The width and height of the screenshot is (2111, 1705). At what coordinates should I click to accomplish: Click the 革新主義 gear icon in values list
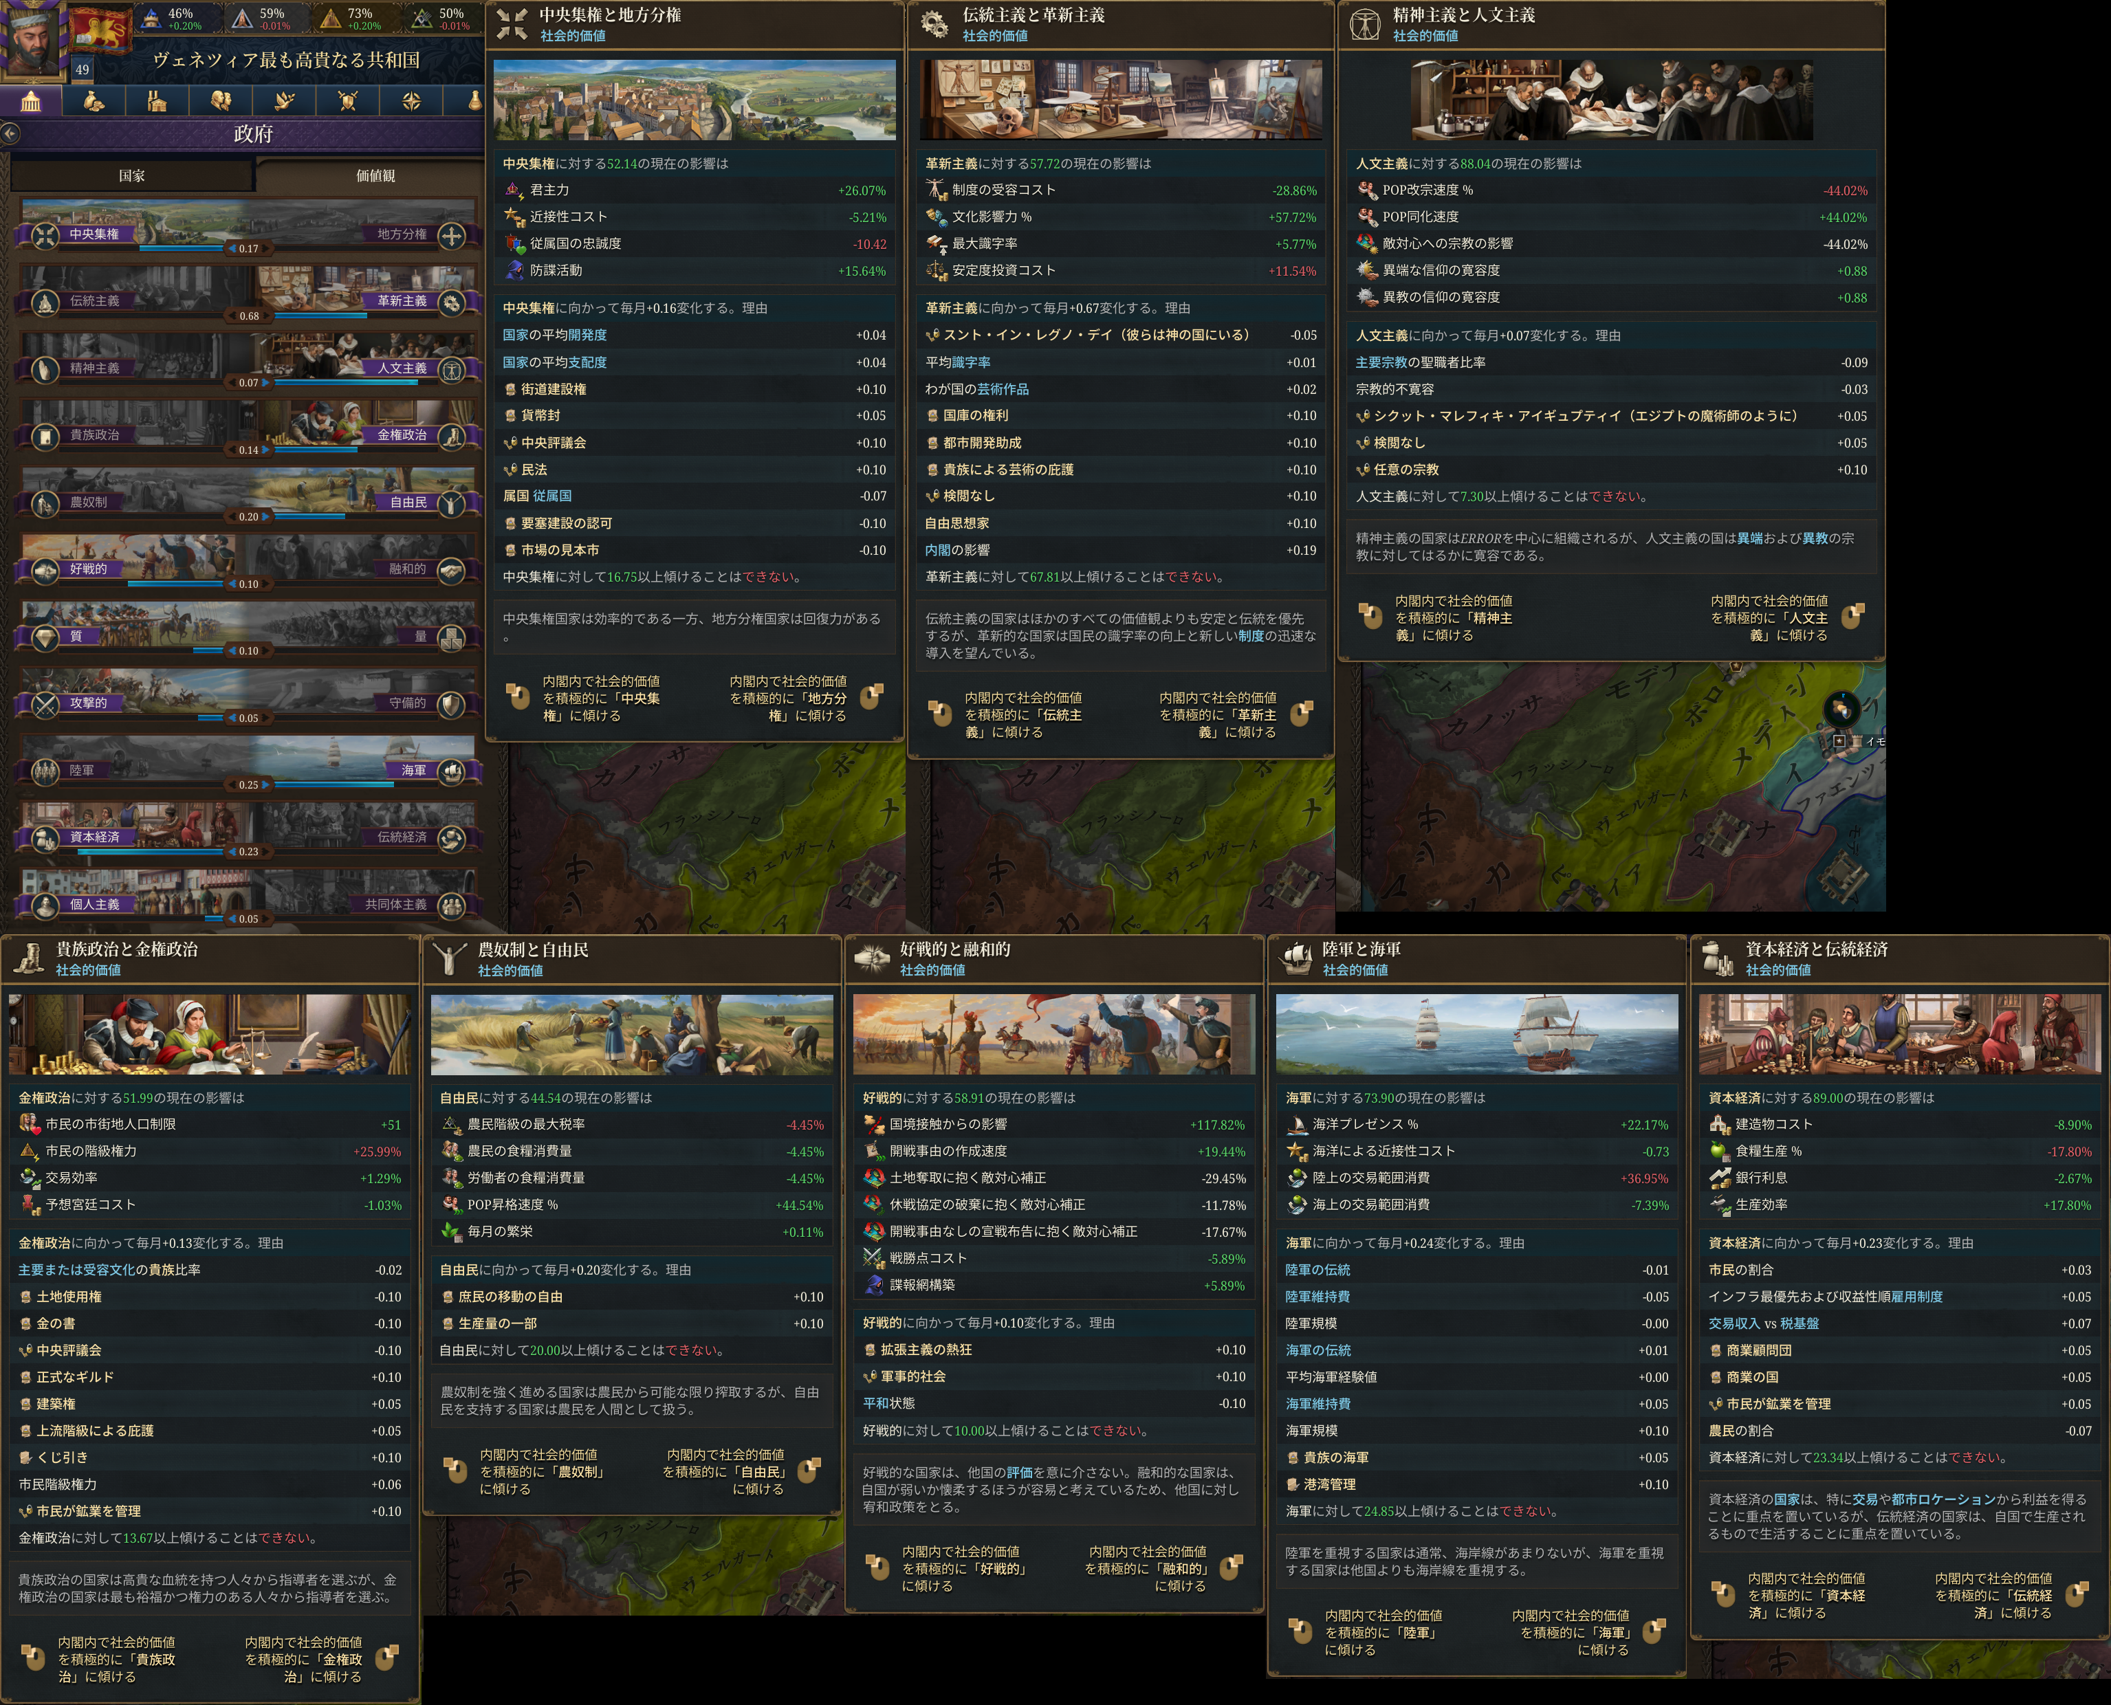(452, 302)
